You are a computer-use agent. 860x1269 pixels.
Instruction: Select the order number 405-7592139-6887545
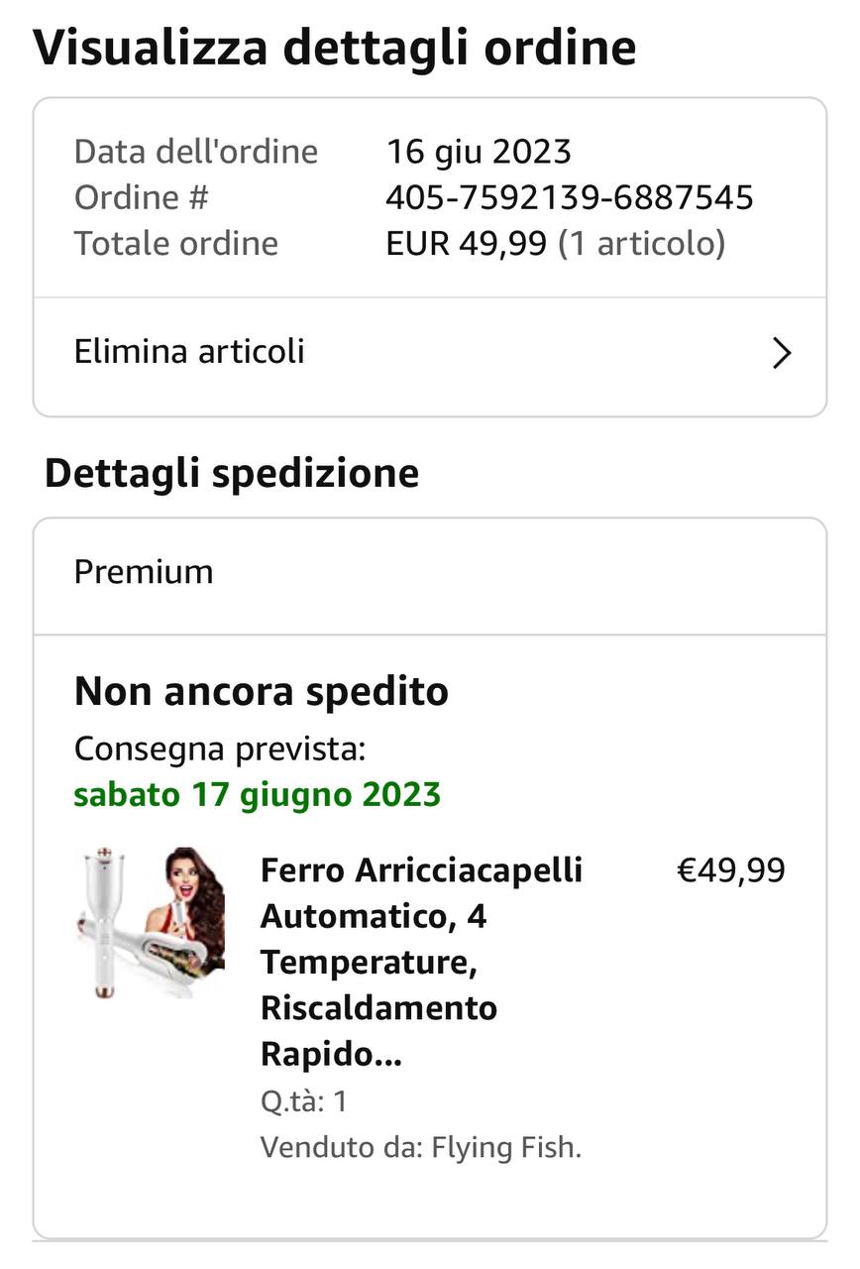(570, 197)
